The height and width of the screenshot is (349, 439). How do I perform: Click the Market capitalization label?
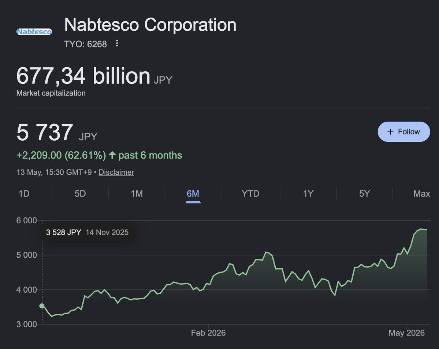pyautogui.click(x=51, y=93)
